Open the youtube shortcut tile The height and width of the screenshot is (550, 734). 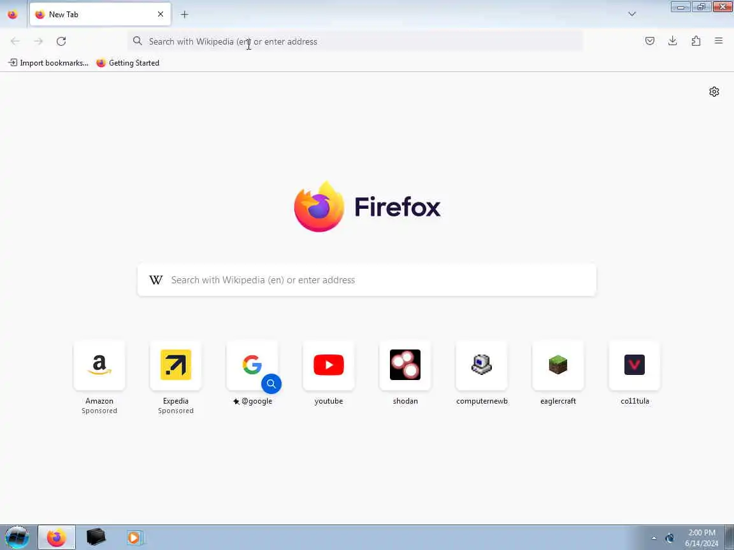(x=329, y=365)
